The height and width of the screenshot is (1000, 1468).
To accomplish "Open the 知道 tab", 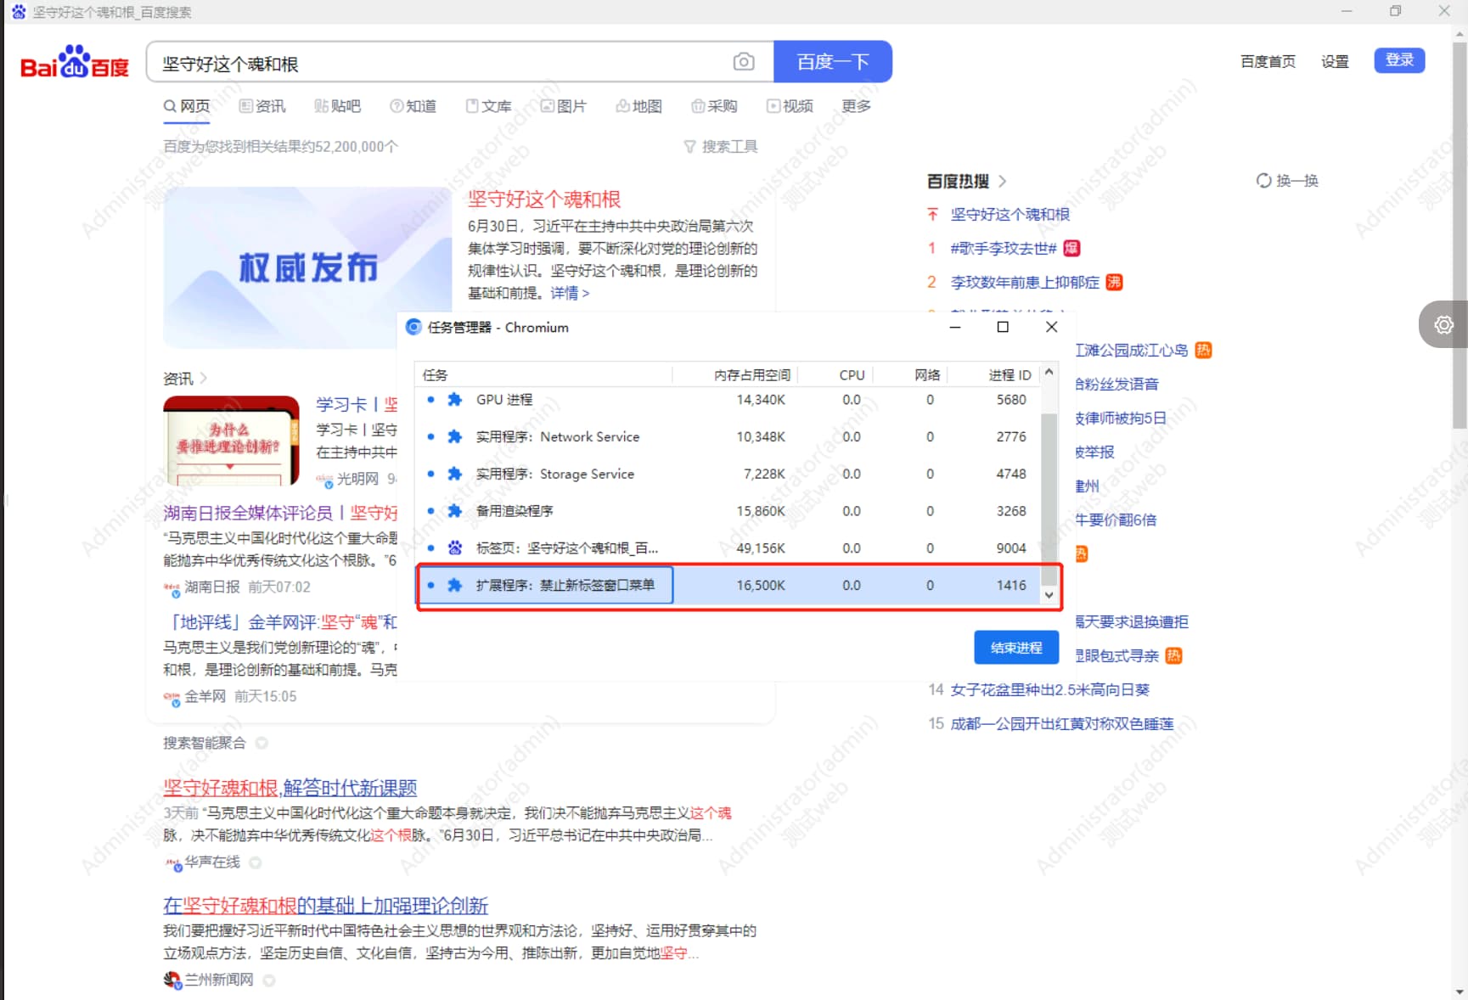I will [413, 106].
